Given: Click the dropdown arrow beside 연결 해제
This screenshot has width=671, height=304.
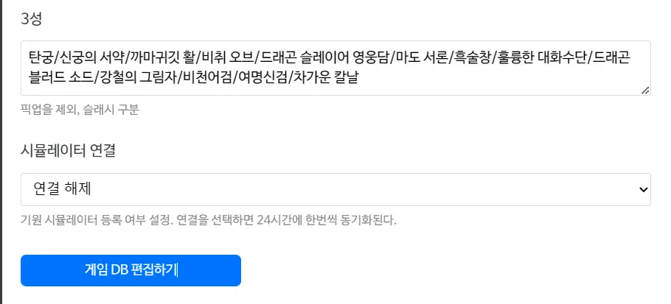Looking at the screenshot, I should coord(641,190).
